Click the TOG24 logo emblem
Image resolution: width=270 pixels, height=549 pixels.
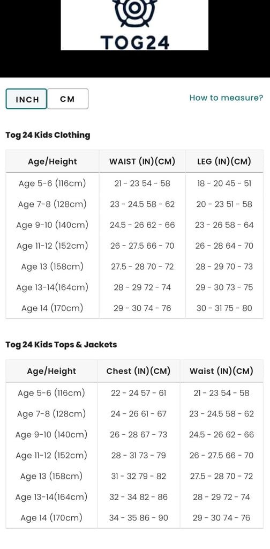click(x=134, y=13)
